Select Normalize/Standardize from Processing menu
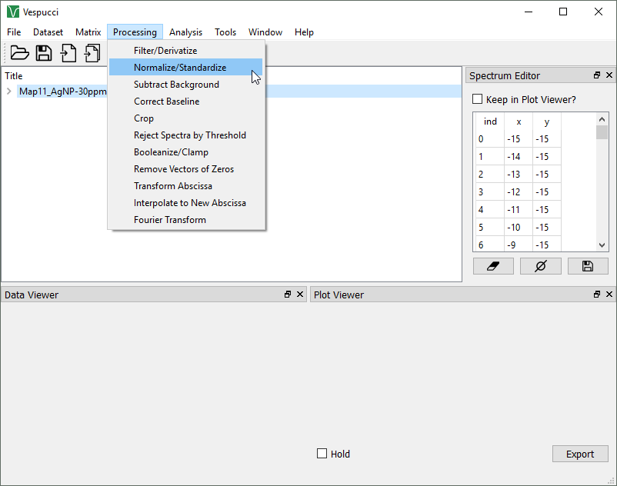 click(180, 68)
